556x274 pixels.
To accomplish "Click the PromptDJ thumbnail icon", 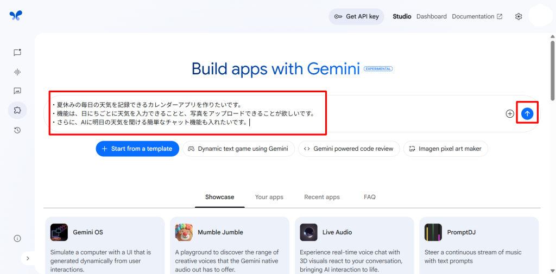I will pyautogui.click(x=433, y=232).
